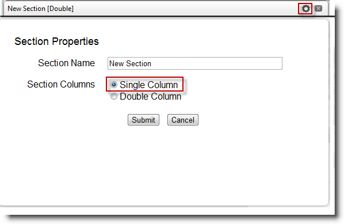Click the "New Section" text inside the name field
This screenshot has height=224, width=344.
130,64
